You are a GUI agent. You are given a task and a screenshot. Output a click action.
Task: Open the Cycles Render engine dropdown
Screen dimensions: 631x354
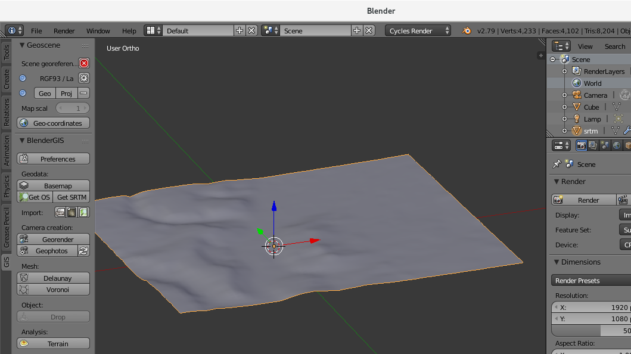[419, 30]
